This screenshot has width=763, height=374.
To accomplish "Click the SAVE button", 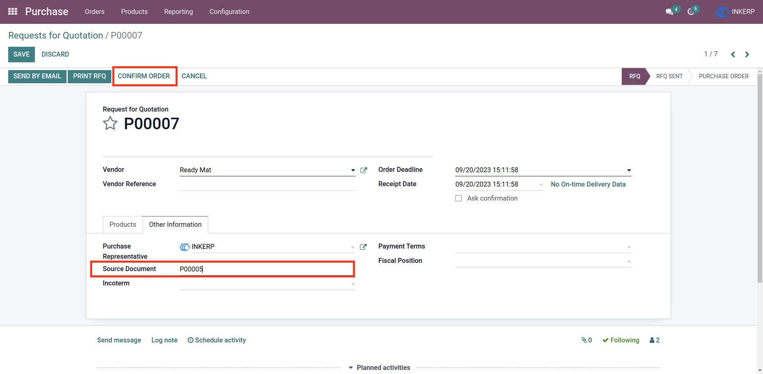I will tap(21, 54).
